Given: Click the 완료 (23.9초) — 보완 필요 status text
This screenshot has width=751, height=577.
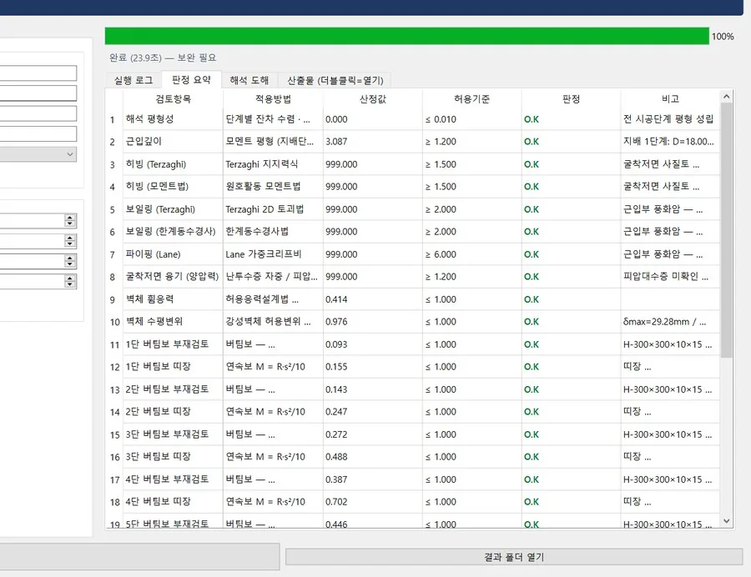Looking at the screenshot, I should click(163, 58).
